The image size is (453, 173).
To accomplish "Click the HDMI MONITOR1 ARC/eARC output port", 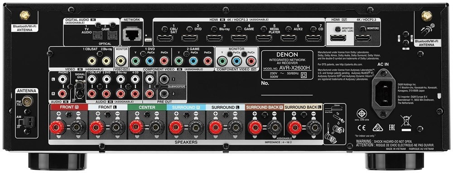I will tap(338, 38).
